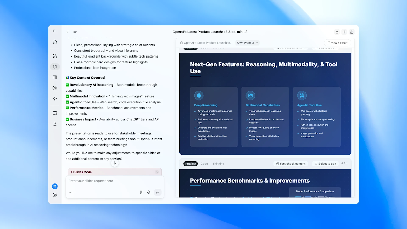Viewport: 407px width, 229px height.
Task: Click the Multimodal Capabilities image icon
Action: (250, 95)
